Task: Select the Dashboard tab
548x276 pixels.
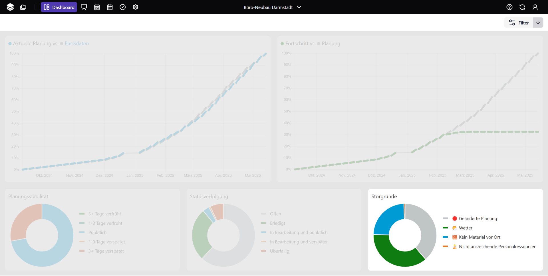Action: pos(59,7)
